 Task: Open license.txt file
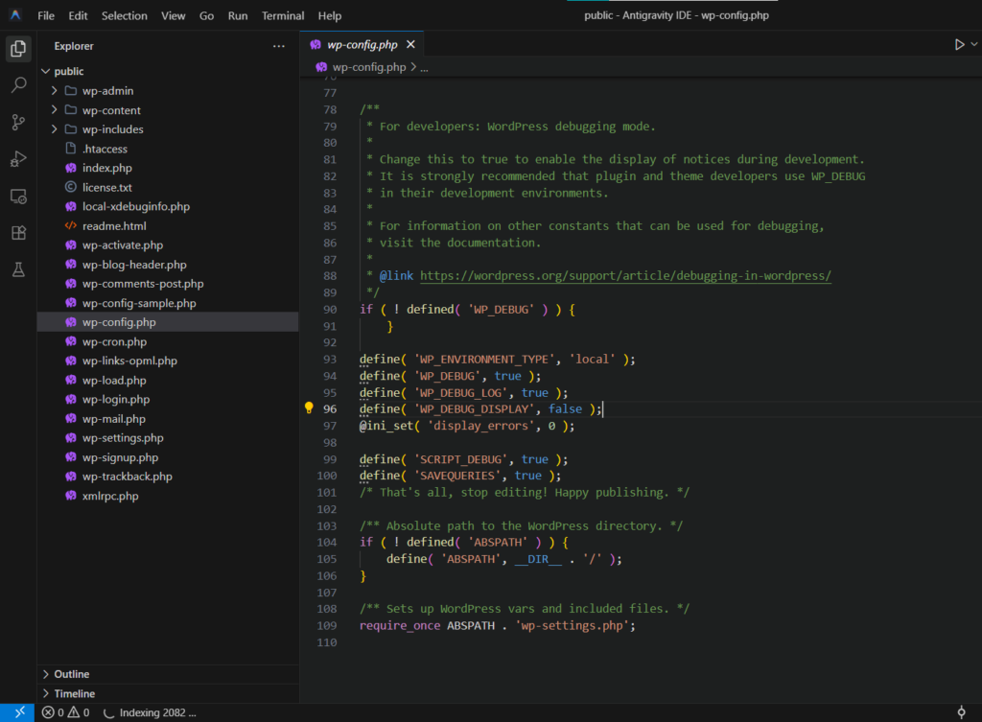click(x=168, y=187)
